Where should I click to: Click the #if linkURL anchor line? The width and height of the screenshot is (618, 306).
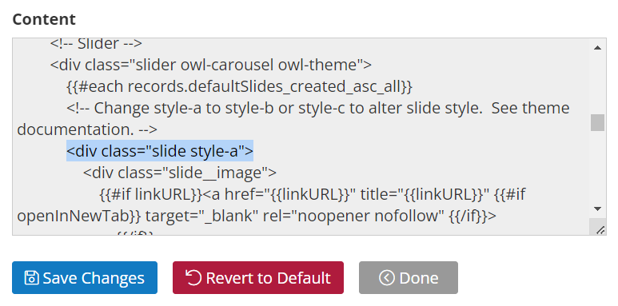pos(312,194)
